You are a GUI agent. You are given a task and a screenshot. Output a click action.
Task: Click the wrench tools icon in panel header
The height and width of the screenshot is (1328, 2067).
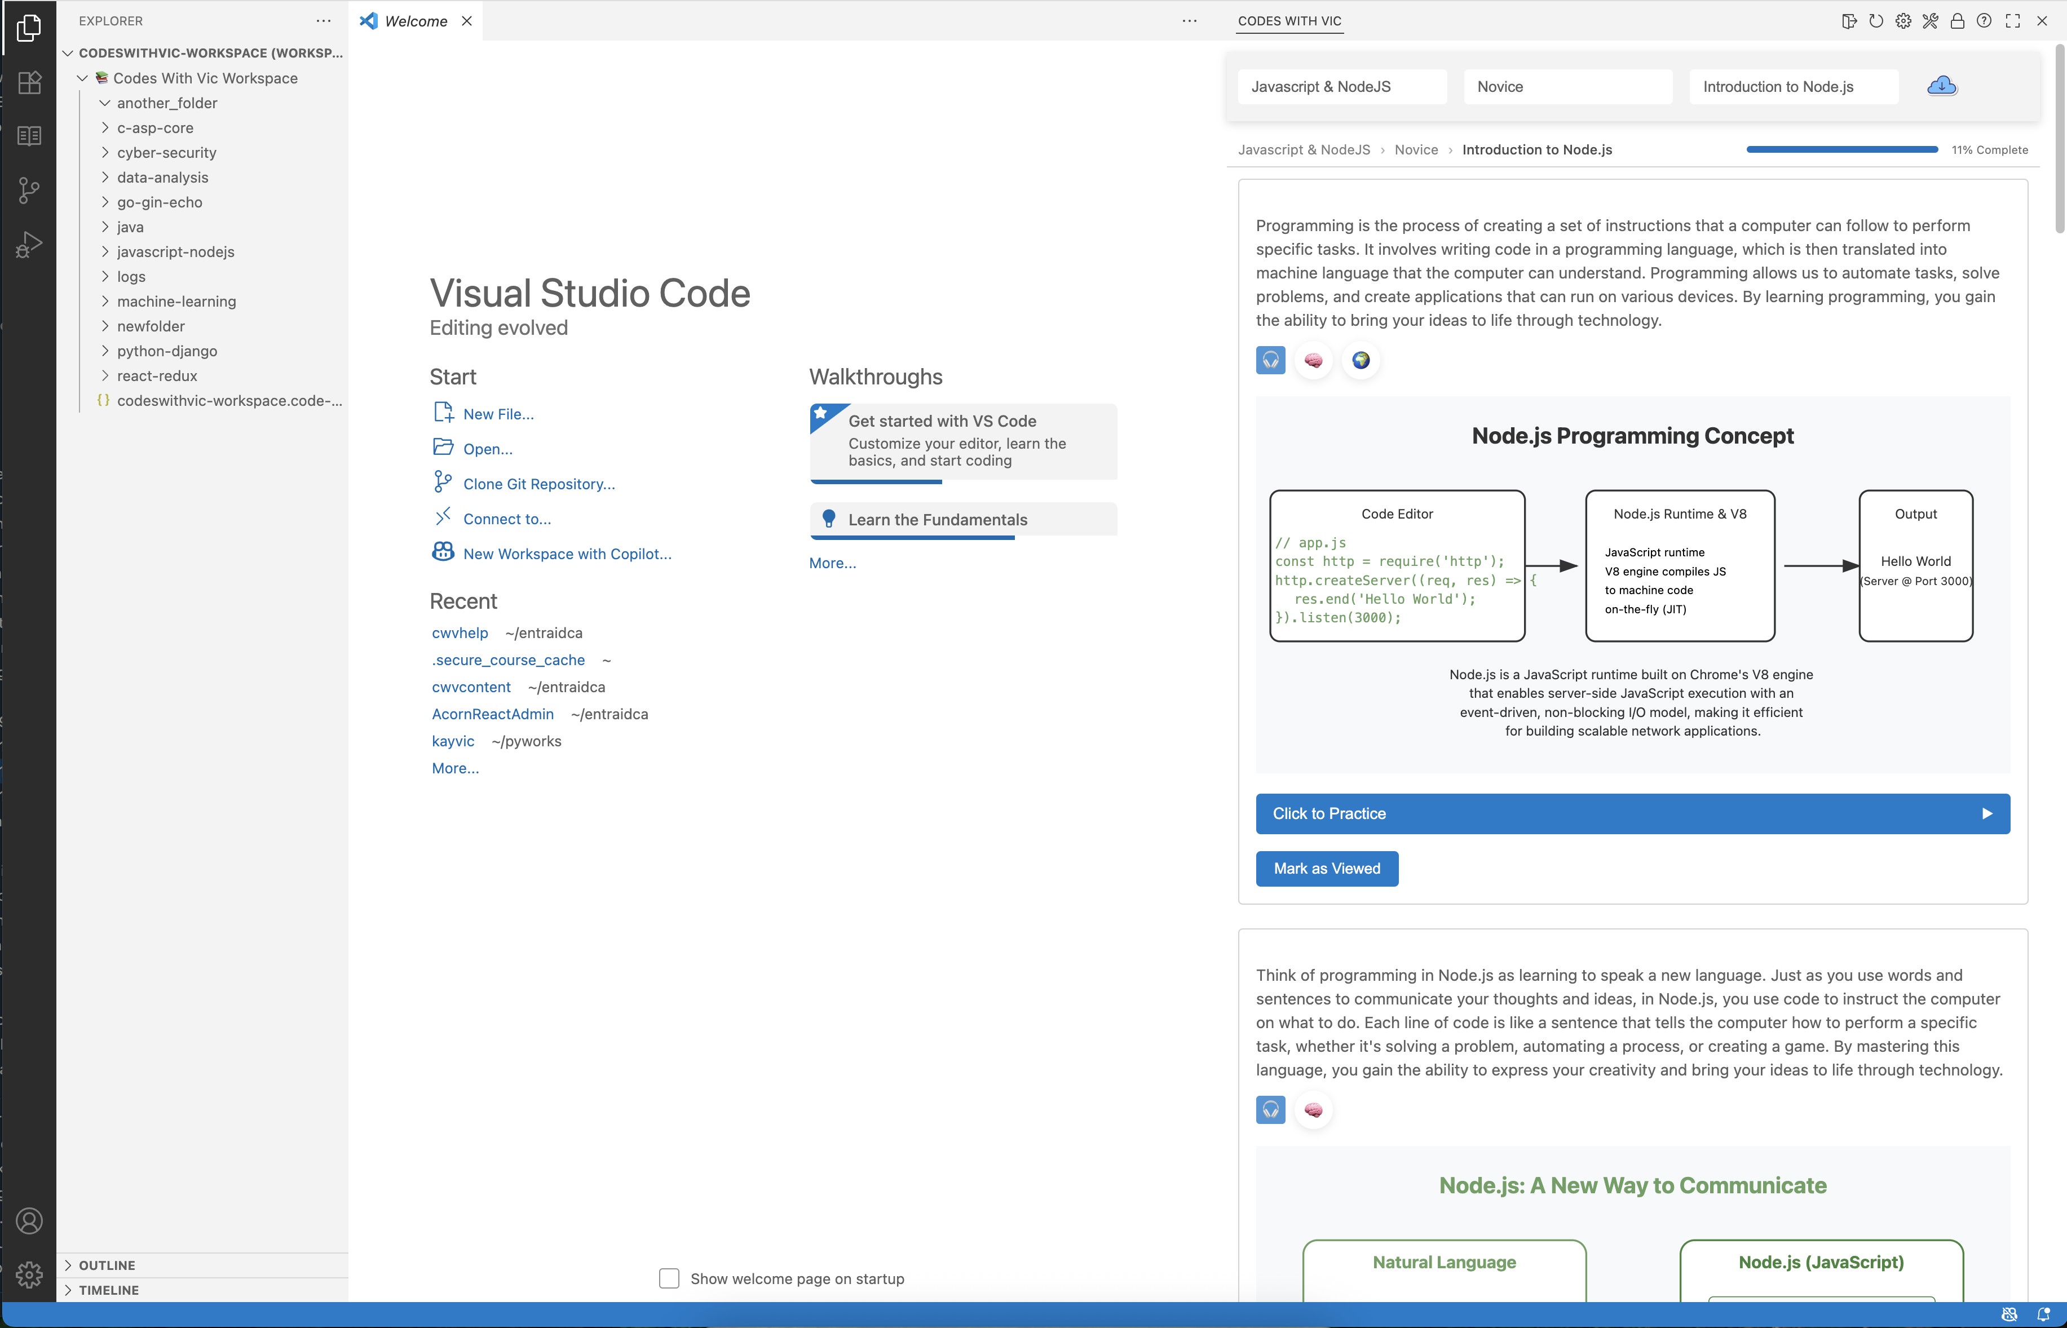1930,21
